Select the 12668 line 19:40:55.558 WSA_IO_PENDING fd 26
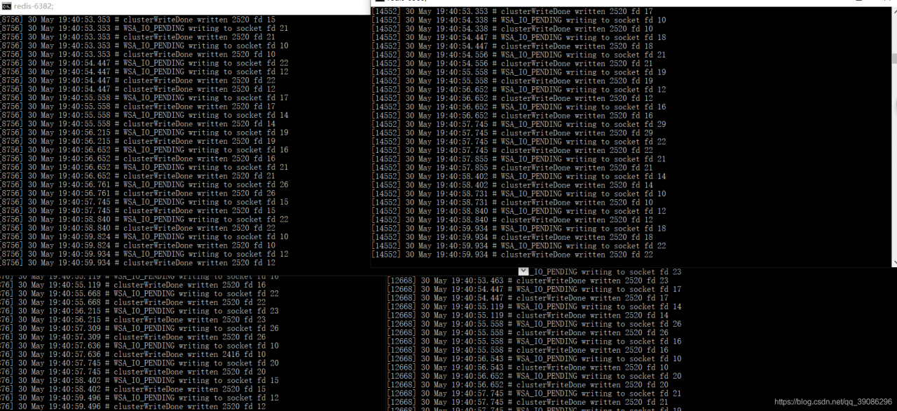 [534, 324]
